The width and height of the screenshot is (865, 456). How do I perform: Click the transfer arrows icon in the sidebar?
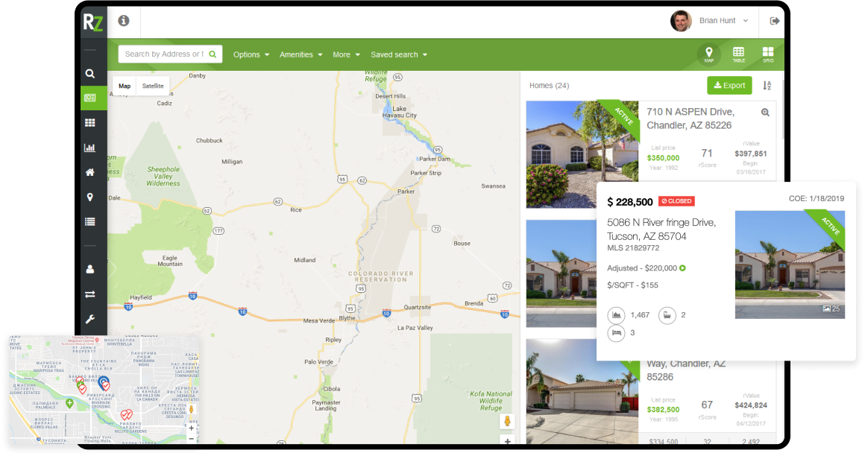(x=90, y=294)
